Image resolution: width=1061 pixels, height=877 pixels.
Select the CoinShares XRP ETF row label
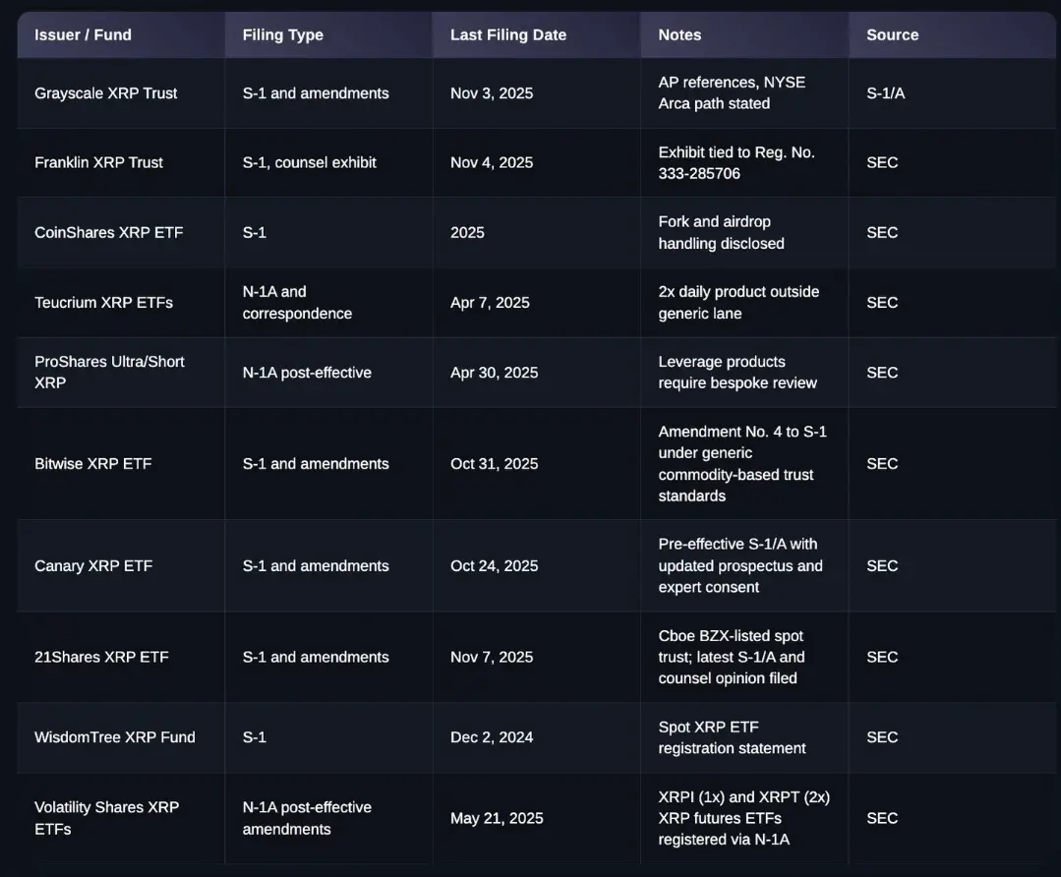[108, 233]
